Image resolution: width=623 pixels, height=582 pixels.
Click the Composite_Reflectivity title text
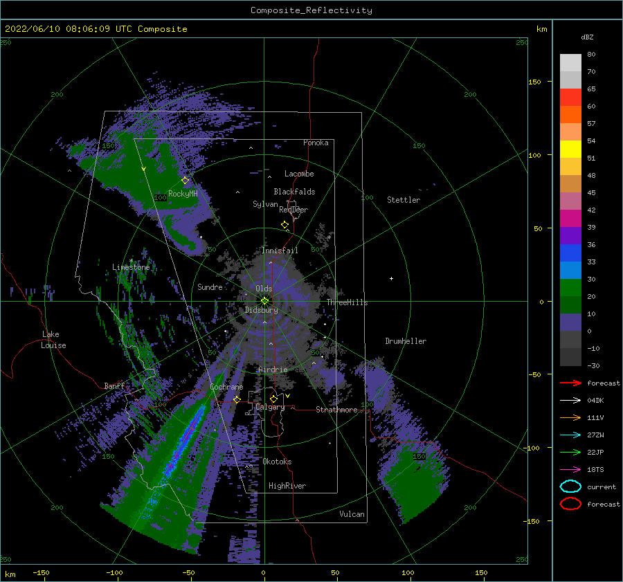pos(311,10)
